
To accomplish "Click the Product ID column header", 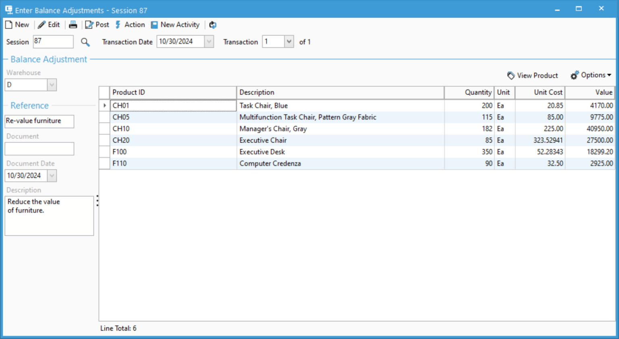I will pyautogui.click(x=129, y=92).
